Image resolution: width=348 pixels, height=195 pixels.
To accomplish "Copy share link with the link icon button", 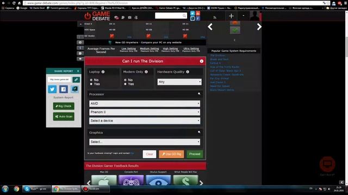I will (76, 80).
